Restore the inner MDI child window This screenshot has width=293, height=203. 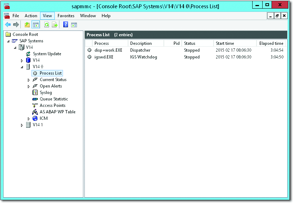click(277, 16)
